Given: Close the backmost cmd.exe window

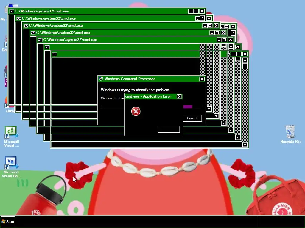Looking at the screenshot, I should click(202, 11).
